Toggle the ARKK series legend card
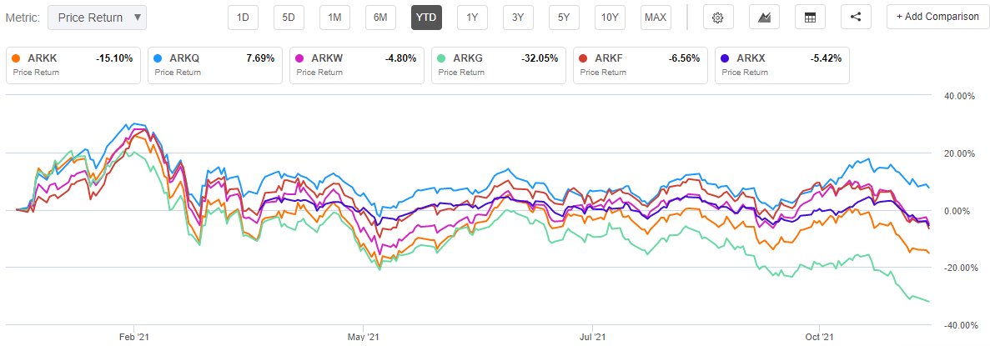990x346 pixels. pos(73,65)
